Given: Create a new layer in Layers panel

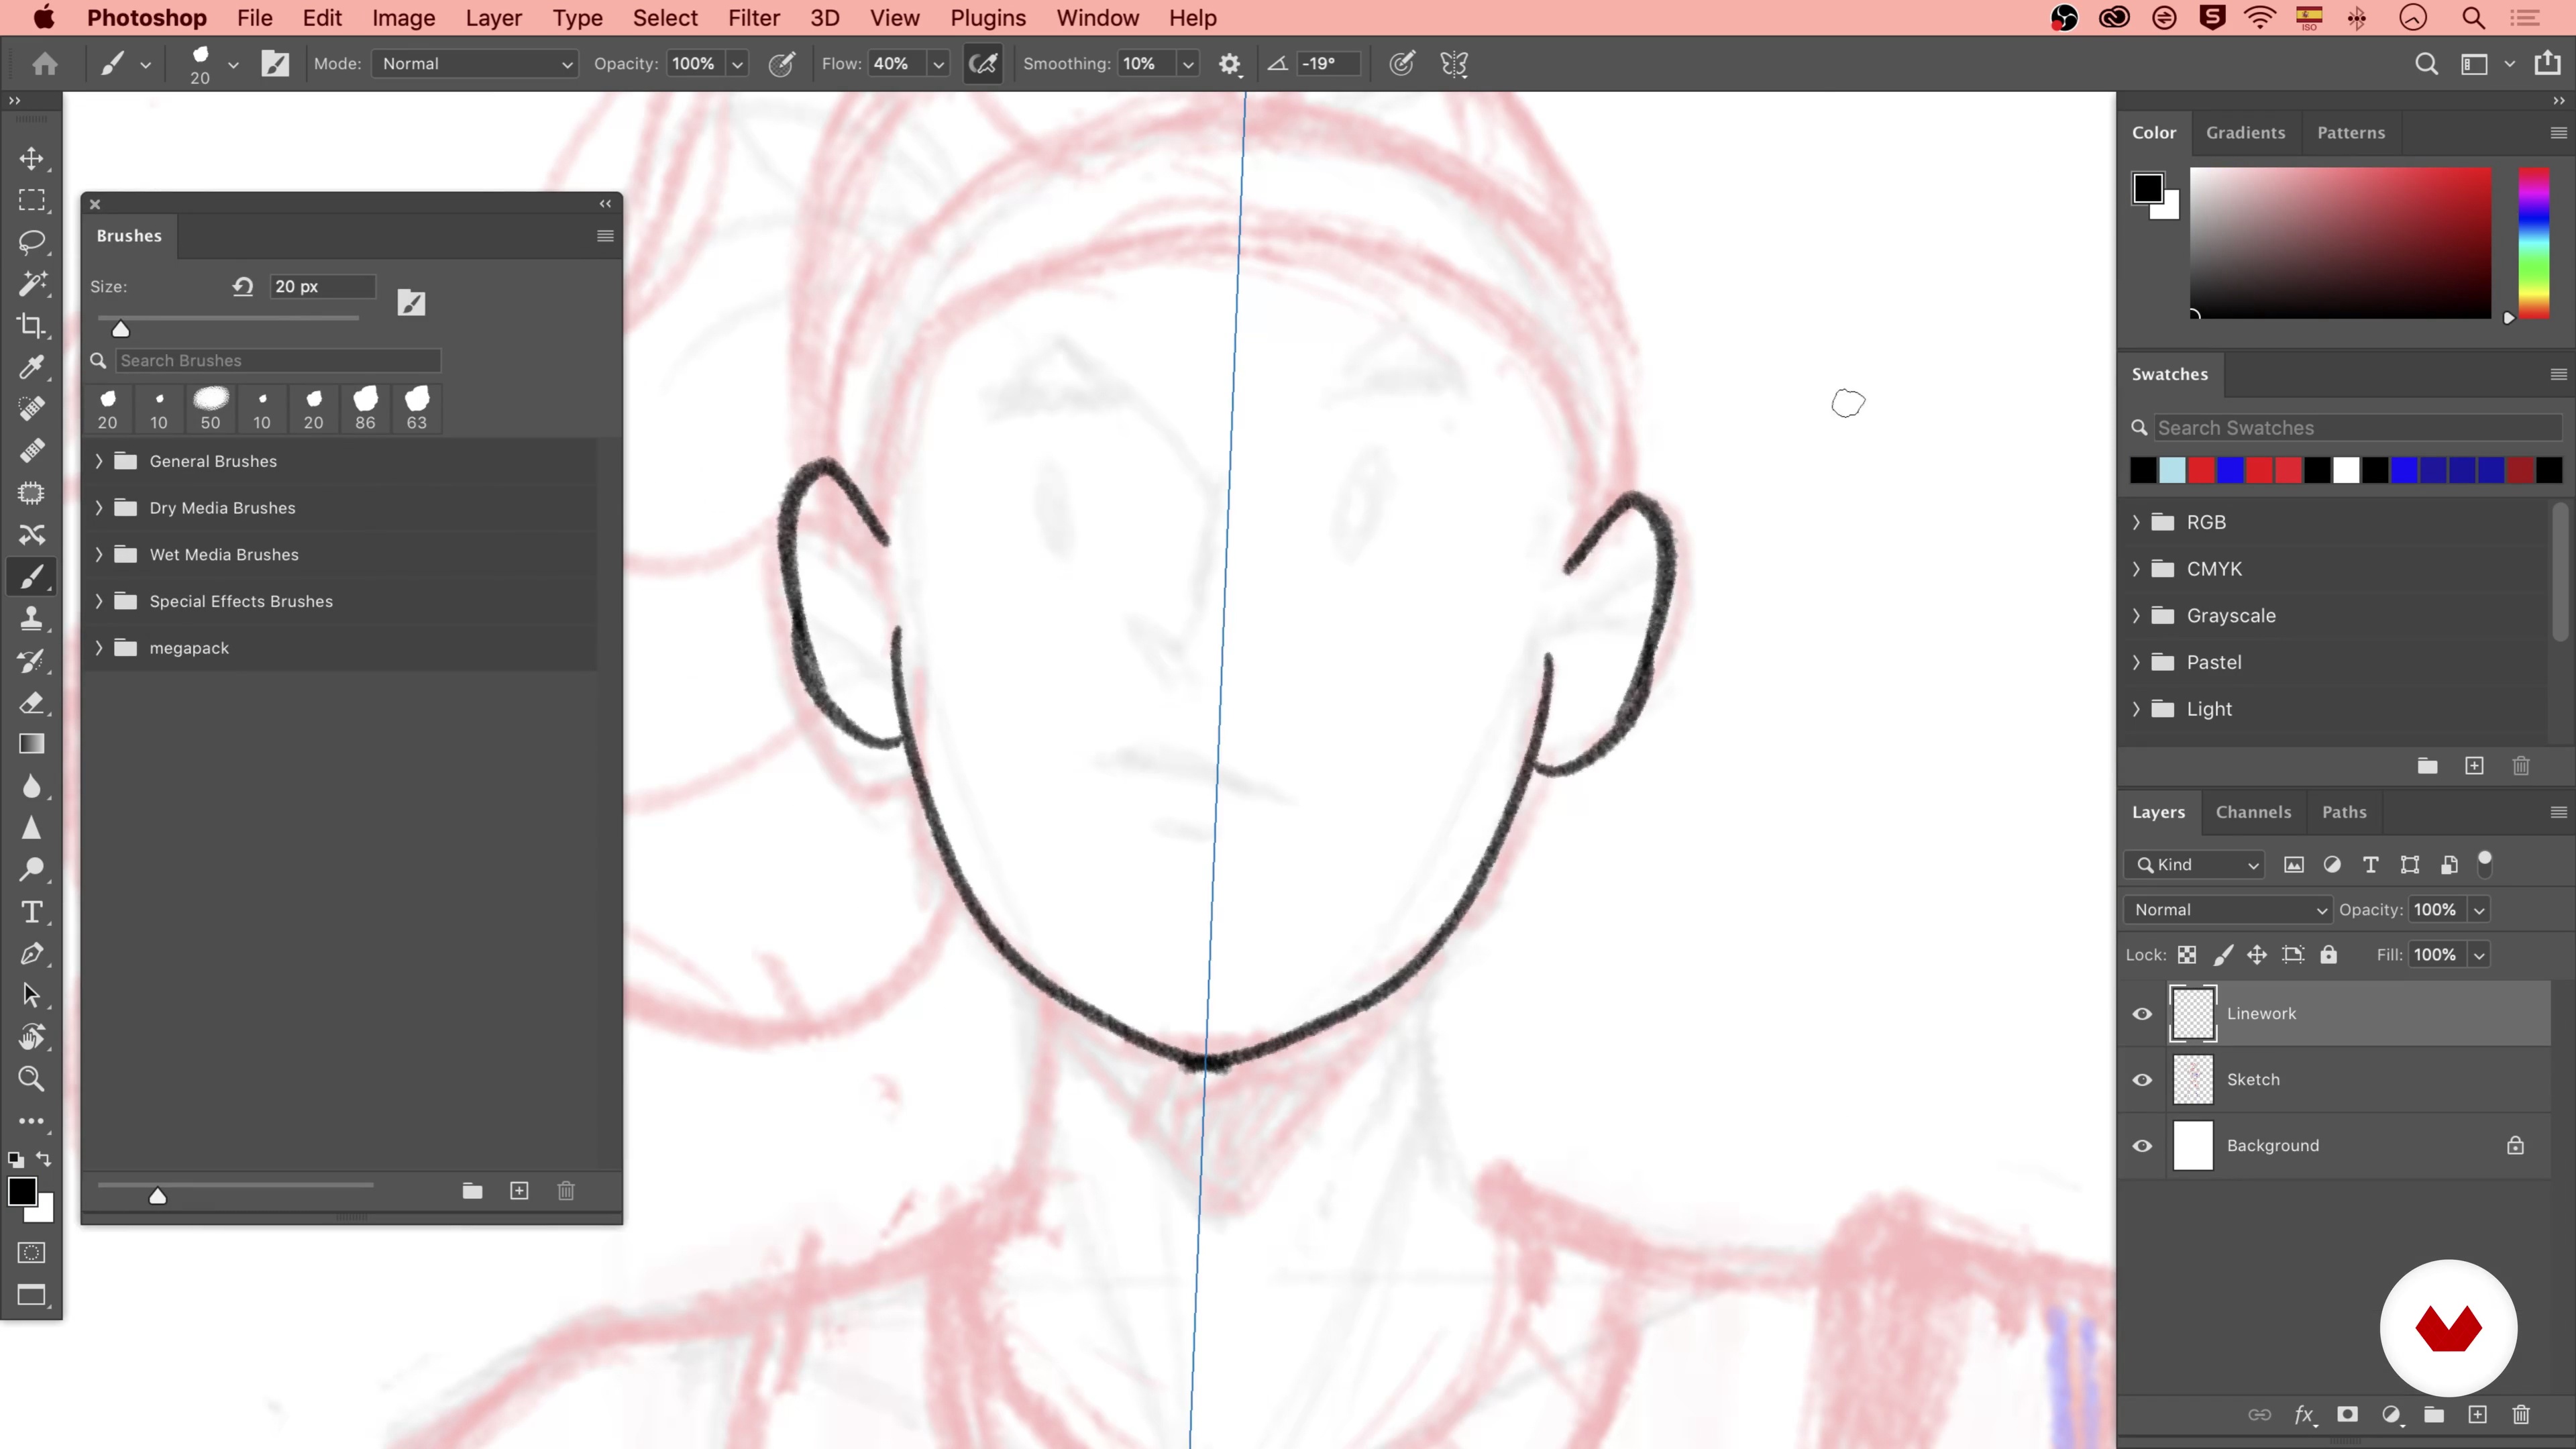Looking at the screenshot, I should 2477,1414.
